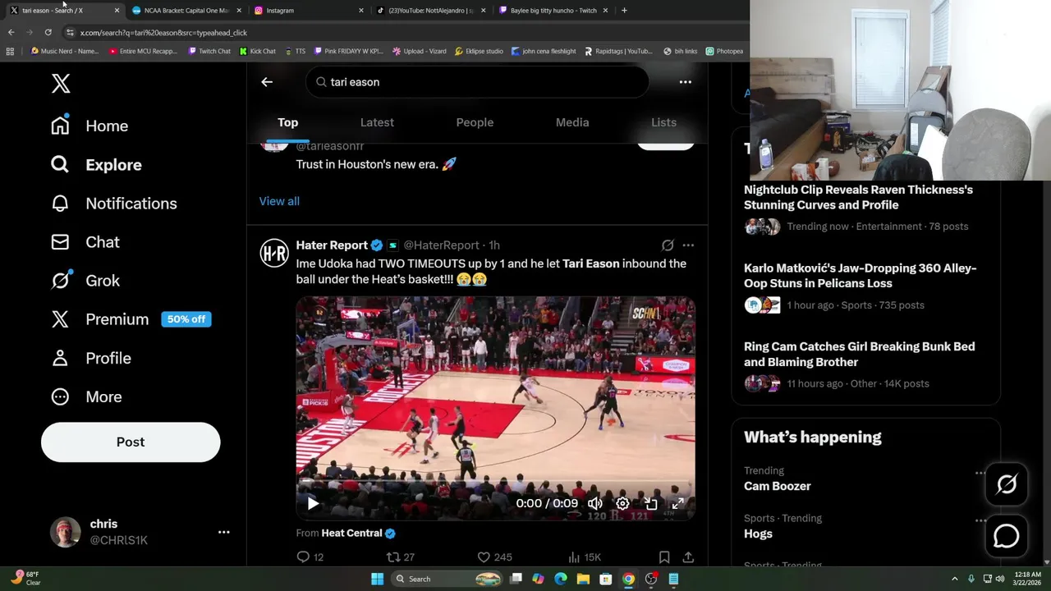Open Hater Report post three-dot menu
The image size is (1051, 591).
click(688, 245)
